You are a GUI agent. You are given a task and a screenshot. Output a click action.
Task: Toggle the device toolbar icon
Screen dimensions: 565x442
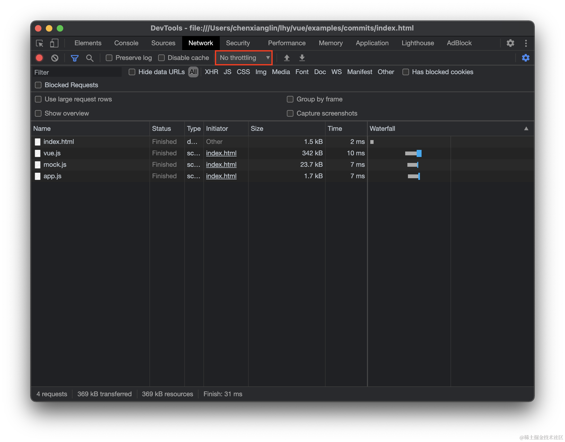point(54,43)
